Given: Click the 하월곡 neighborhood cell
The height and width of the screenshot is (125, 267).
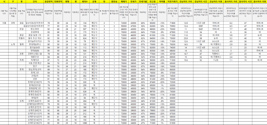Looking at the screenshot, I should pyautogui.click(x=22, y=38).
